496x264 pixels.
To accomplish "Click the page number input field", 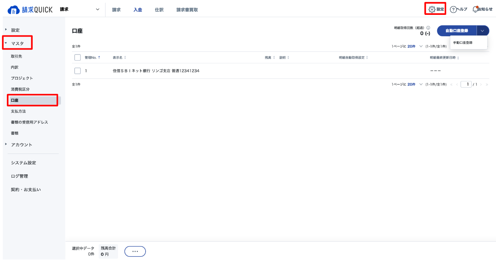I will (466, 85).
